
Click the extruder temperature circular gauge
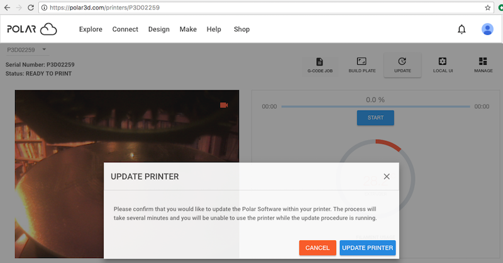pyautogui.click(x=375, y=180)
